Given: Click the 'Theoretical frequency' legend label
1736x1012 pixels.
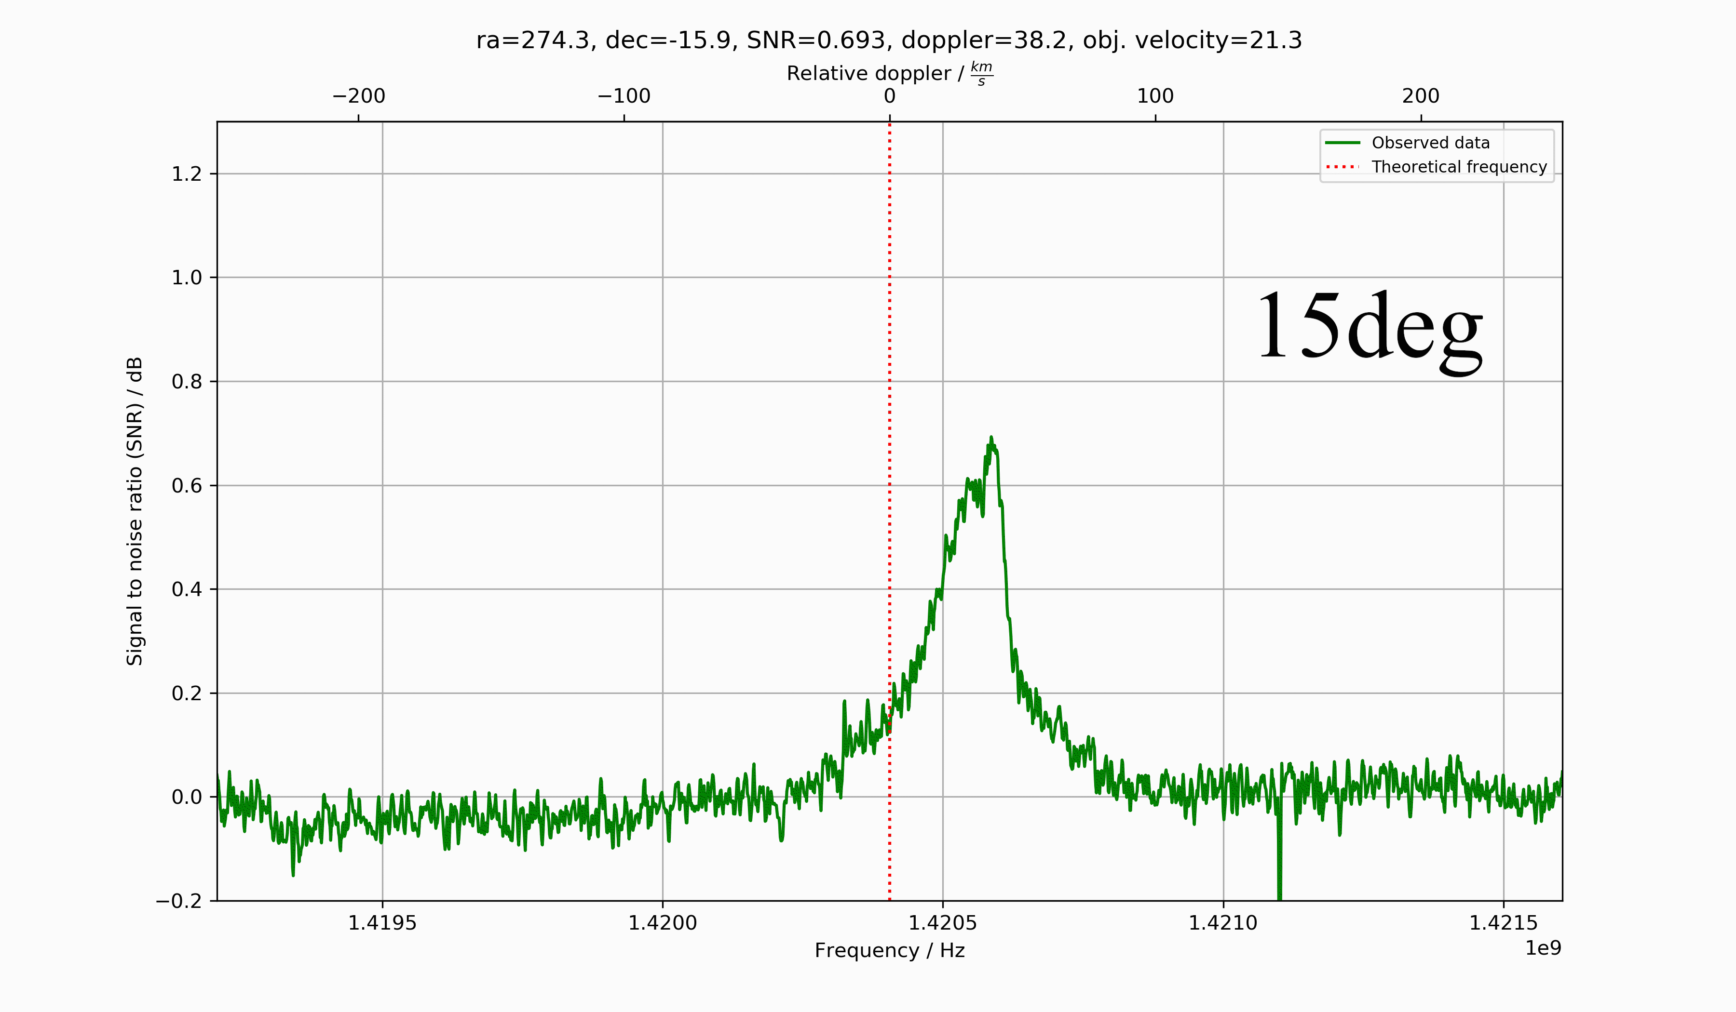Looking at the screenshot, I should coord(1459,167).
